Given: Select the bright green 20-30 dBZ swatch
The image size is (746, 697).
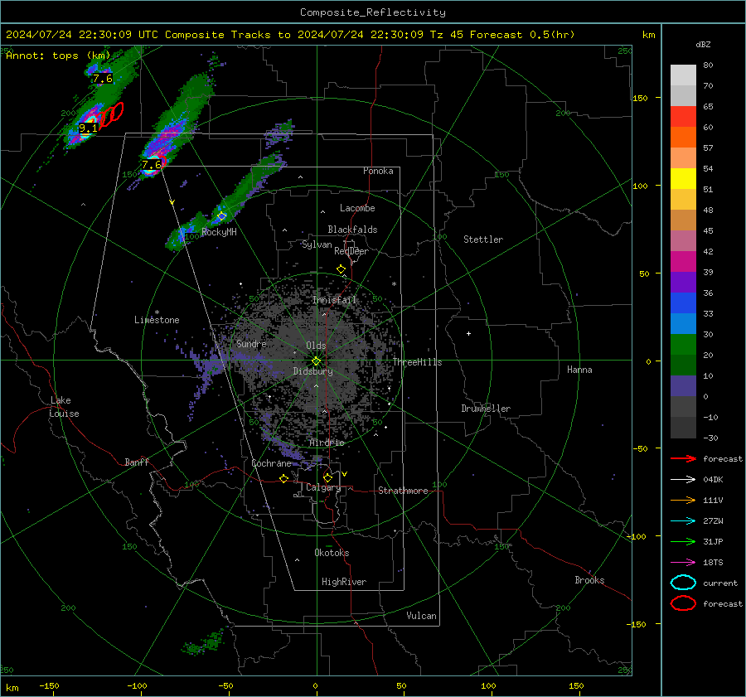Looking at the screenshot, I should (683, 345).
